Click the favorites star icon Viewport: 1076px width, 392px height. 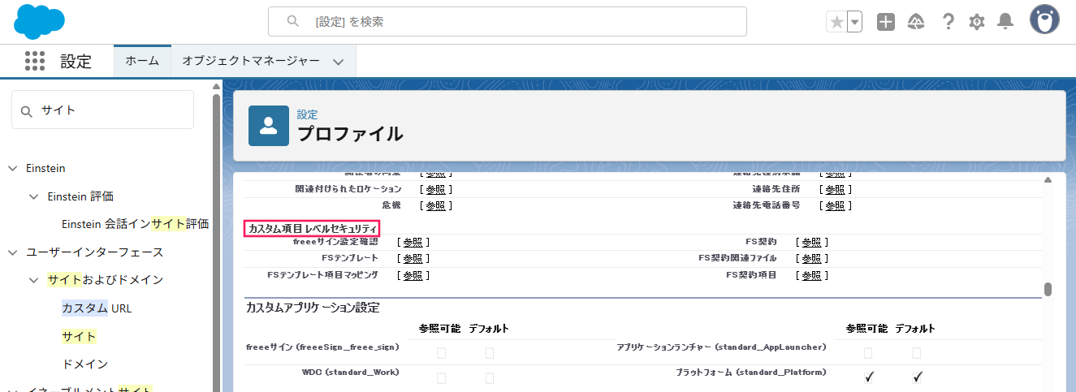pyautogui.click(x=836, y=22)
